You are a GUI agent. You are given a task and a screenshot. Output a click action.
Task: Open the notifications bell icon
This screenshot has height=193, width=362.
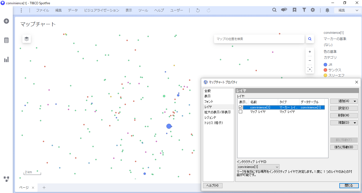pos(327,10)
